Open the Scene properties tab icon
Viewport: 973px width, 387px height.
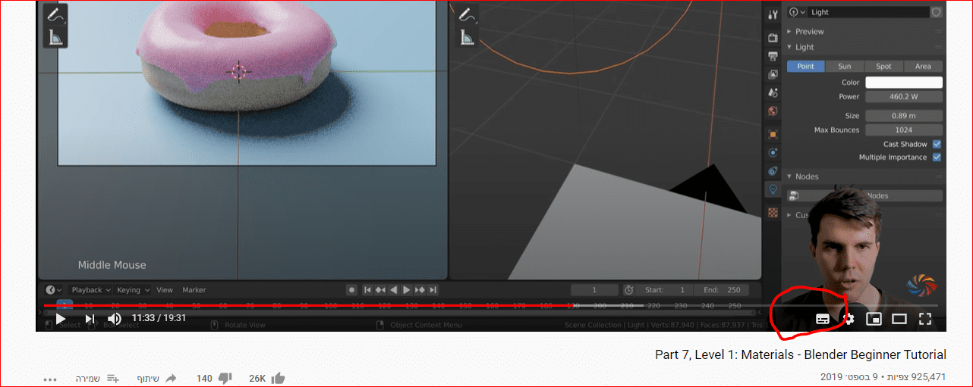click(773, 92)
